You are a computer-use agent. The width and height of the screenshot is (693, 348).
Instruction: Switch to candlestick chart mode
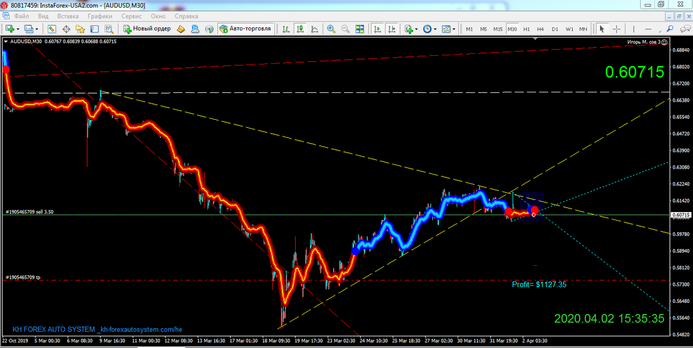(300, 28)
